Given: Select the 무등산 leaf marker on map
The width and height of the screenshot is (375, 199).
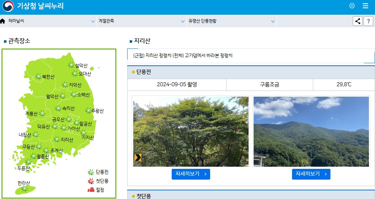Looking at the screenshot, I should pos(39,146).
